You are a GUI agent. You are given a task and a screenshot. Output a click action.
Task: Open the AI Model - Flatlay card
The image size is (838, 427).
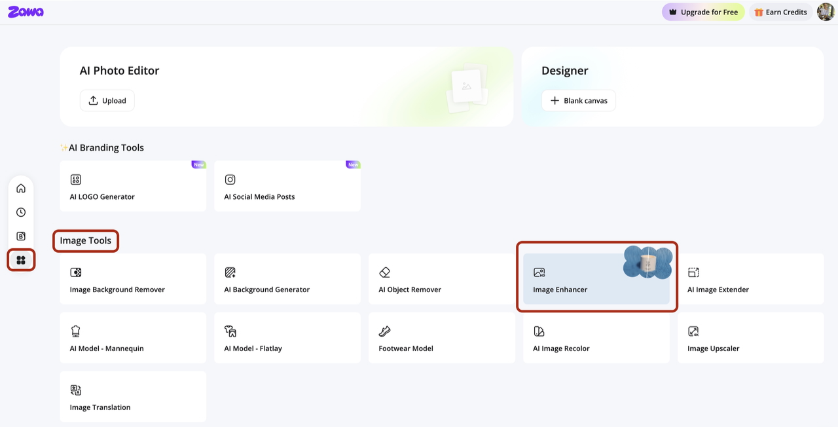pos(287,338)
